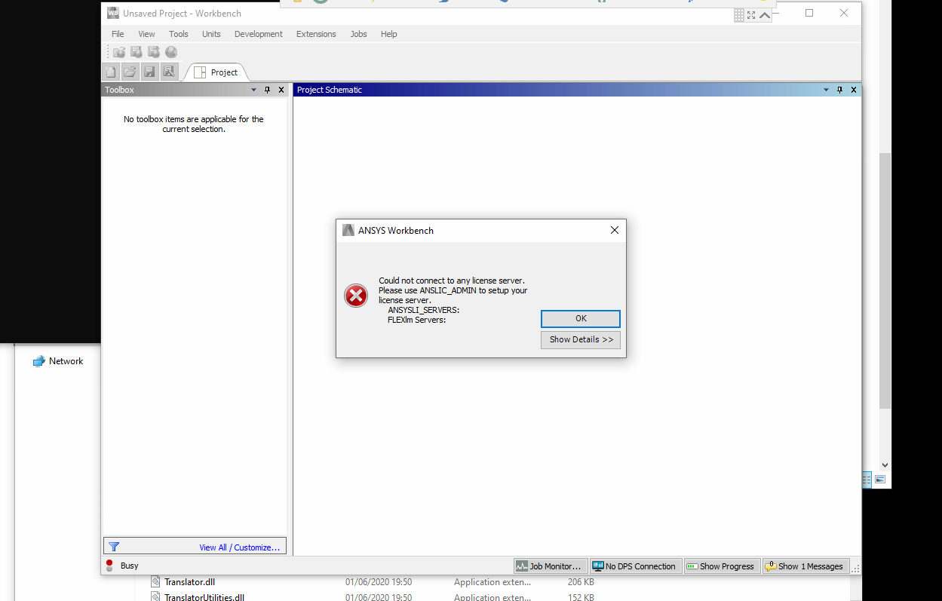Viewport: 942px width, 601px height.
Task: Open a project using the folder icon
Action: 130,72
